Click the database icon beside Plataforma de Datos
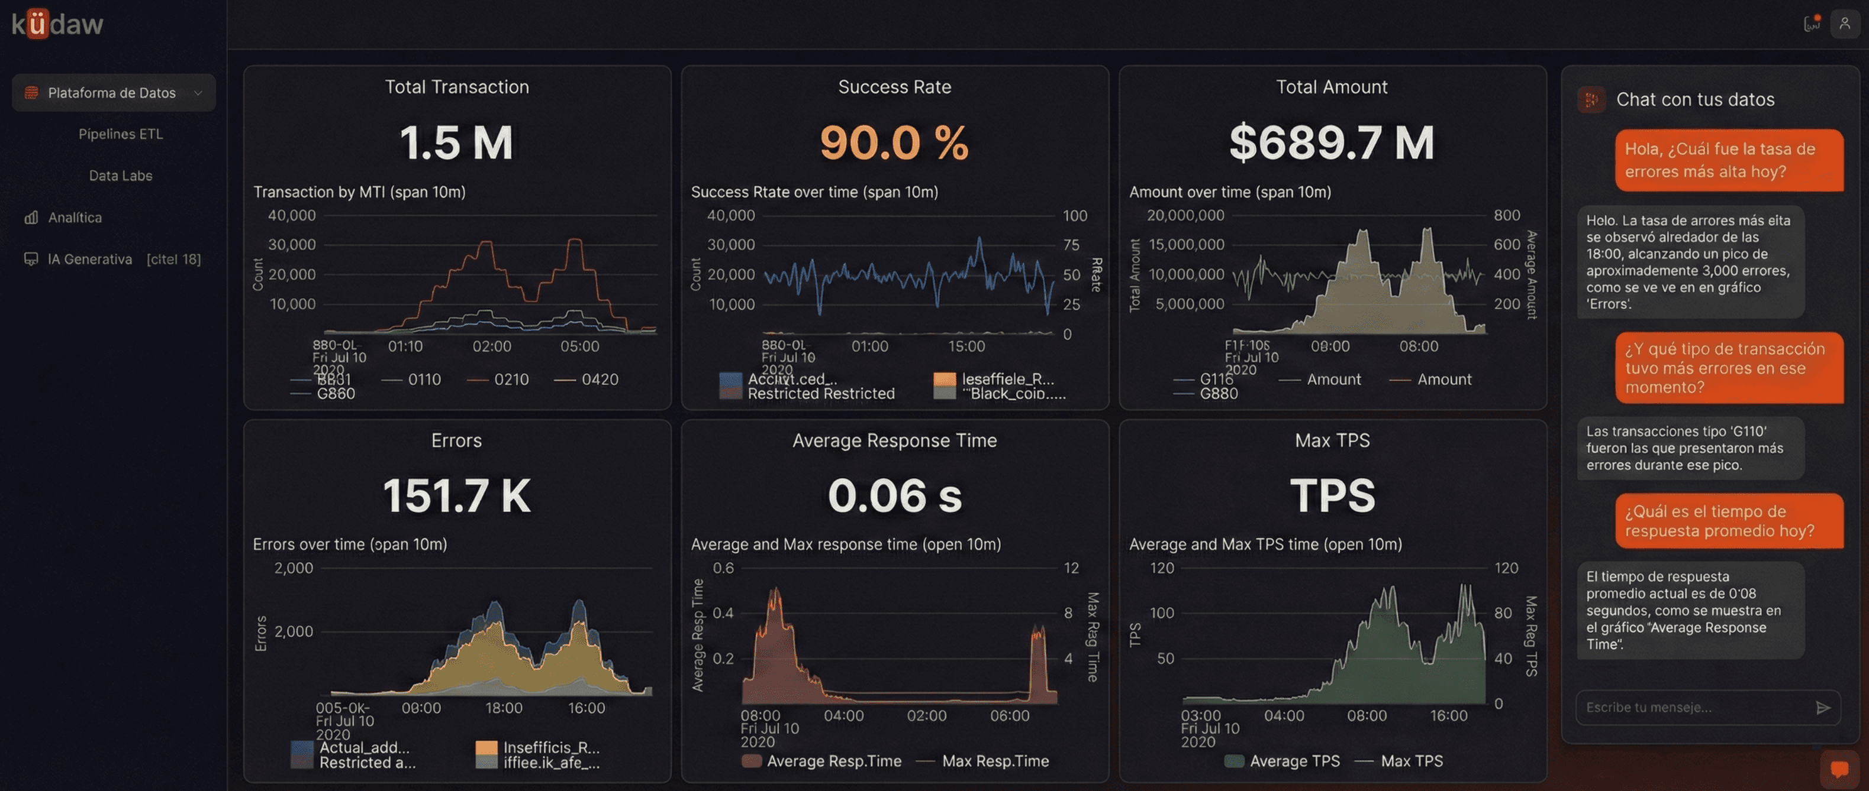 (30, 92)
